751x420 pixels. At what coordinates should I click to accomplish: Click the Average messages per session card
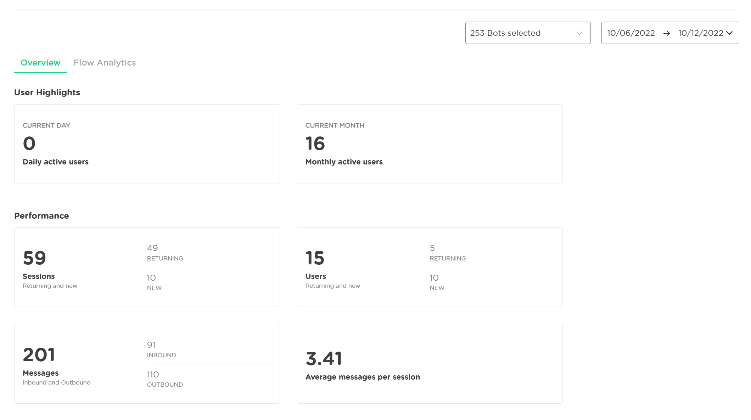coord(430,364)
